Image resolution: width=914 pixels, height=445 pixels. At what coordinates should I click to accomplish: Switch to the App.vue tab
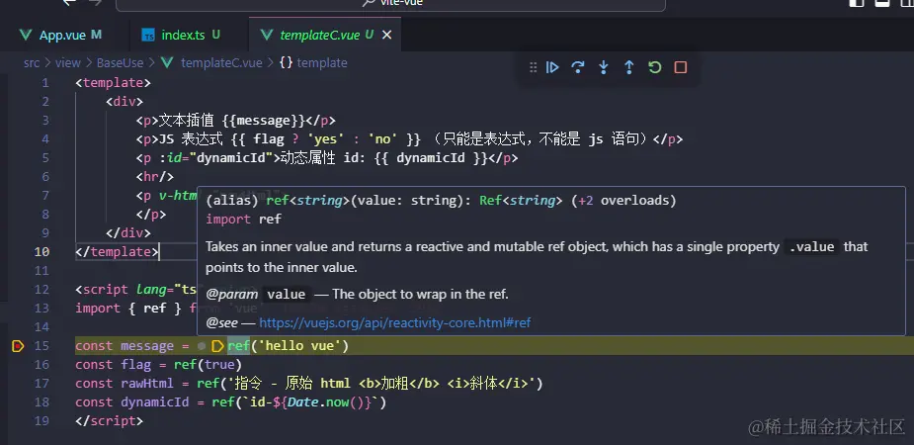(62, 35)
